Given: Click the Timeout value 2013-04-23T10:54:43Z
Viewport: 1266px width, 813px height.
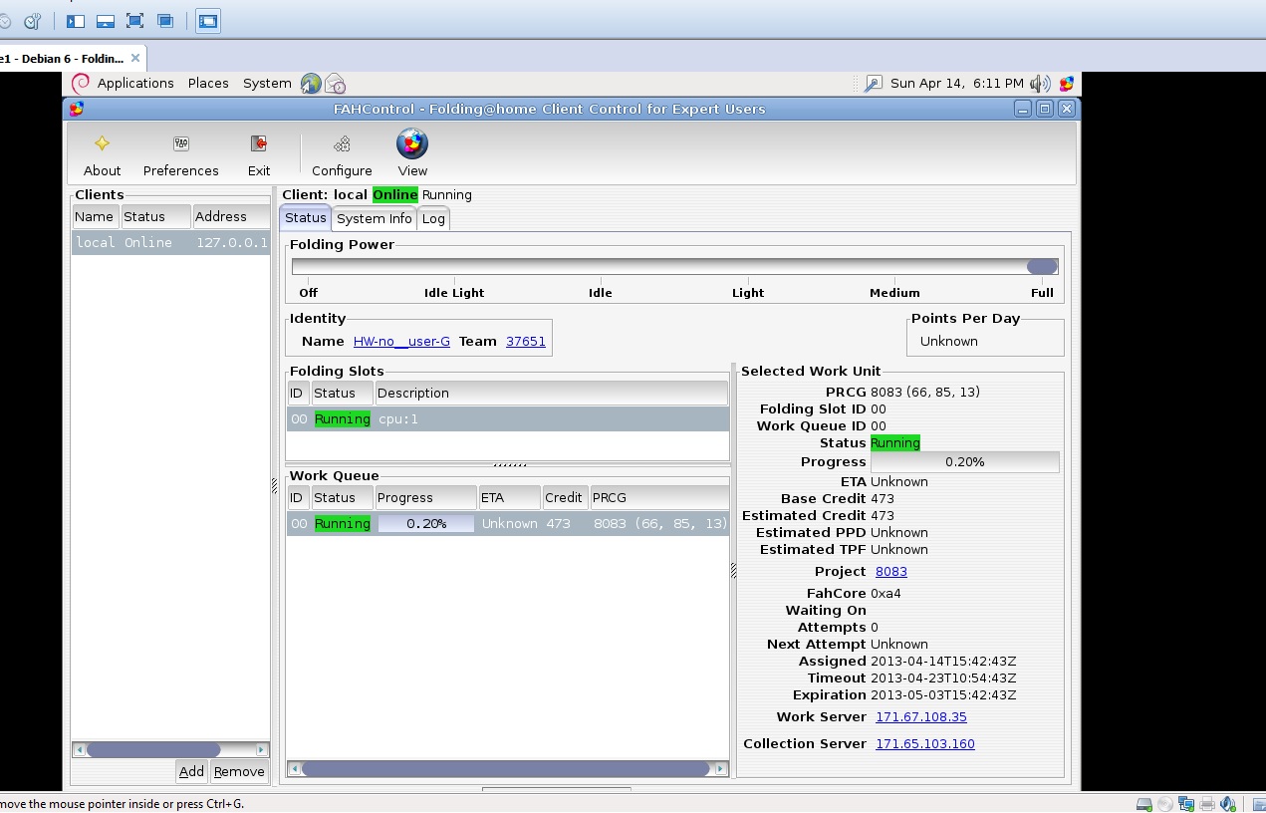Looking at the screenshot, I should 943,678.
